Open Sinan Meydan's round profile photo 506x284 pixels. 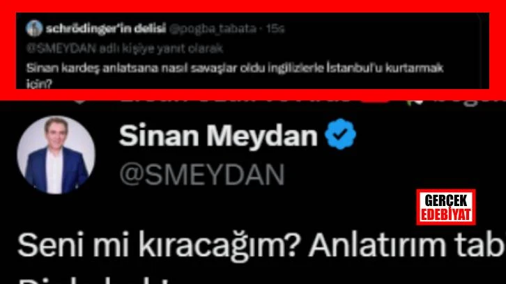[56, 155]
